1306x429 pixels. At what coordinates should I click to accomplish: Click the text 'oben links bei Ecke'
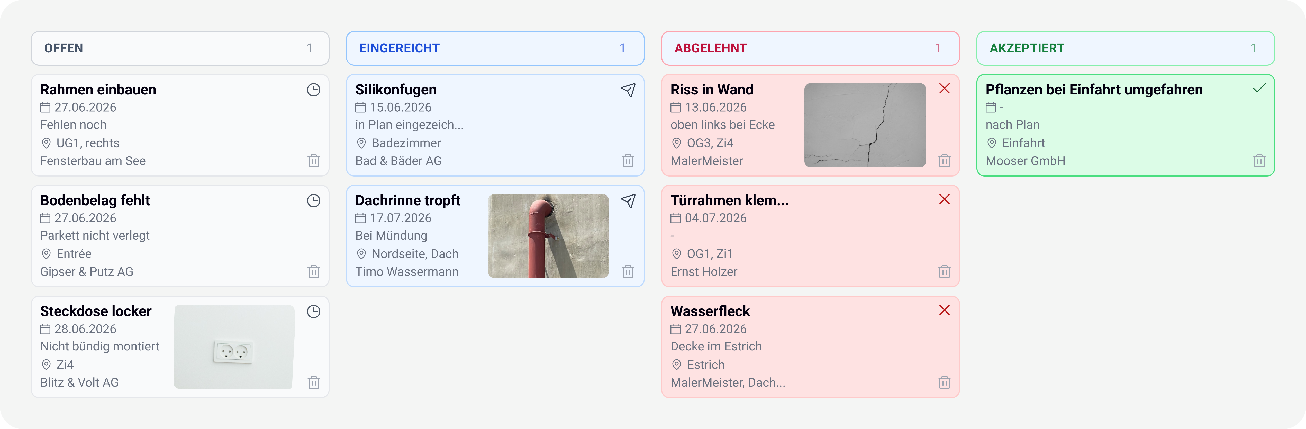point(722,124)
